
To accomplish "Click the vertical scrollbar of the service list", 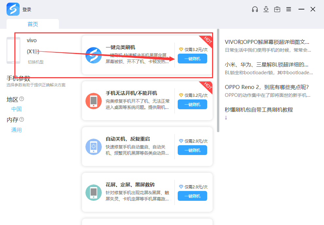I will pyautogui.click(x=218, y=80).
